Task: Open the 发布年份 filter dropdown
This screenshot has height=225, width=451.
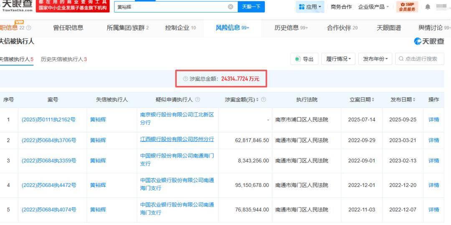Action: tap(375, 59)
